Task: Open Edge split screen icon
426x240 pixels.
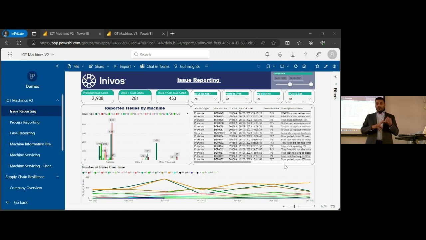Action: [288, 43]
